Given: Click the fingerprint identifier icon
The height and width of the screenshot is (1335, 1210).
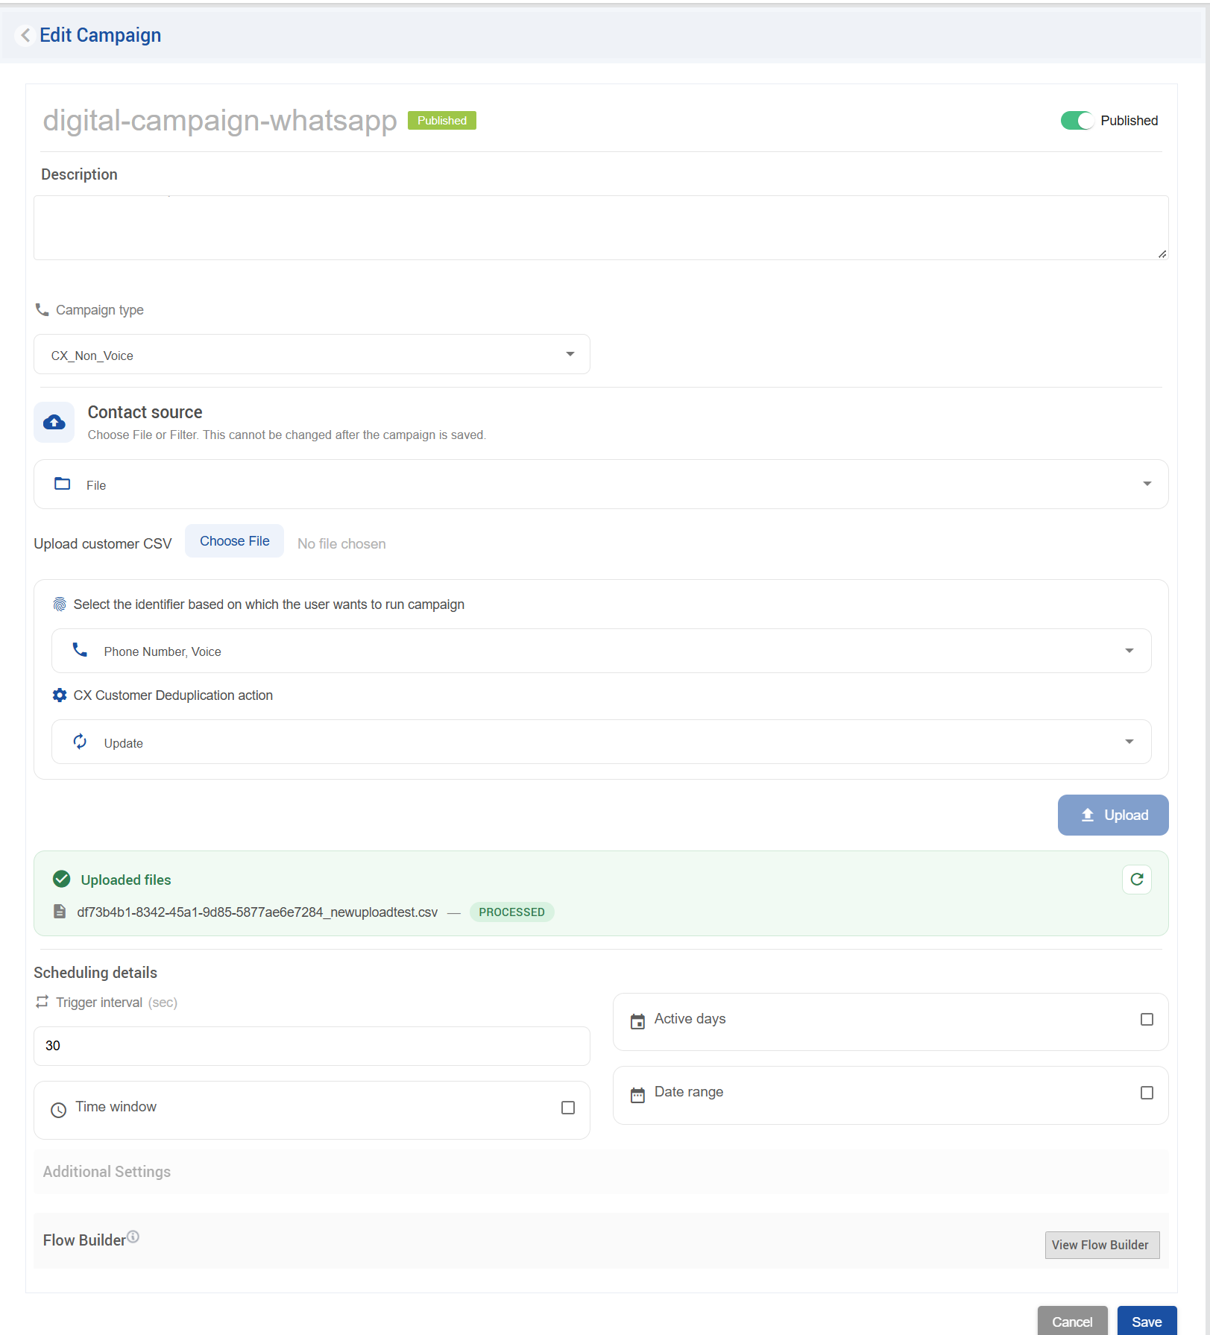Looking at the screenshot, I should [x=60, y=605].
